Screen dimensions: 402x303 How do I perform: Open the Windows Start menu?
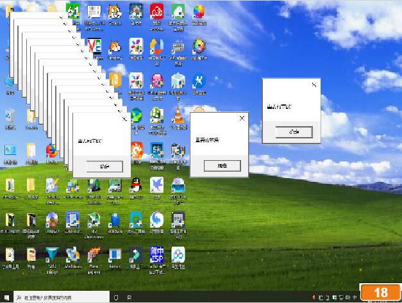6,297
